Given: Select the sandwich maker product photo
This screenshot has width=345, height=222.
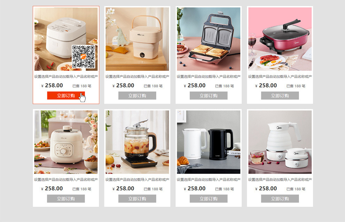Looking at the screenshot, I should tap(209, 39).
